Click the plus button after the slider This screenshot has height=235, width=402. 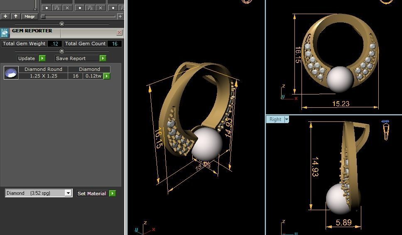tap(120, 17)
